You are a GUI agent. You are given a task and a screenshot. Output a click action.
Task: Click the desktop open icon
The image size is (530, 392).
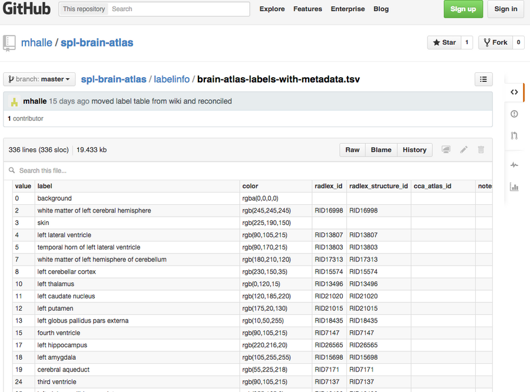[x=446, y=150]
